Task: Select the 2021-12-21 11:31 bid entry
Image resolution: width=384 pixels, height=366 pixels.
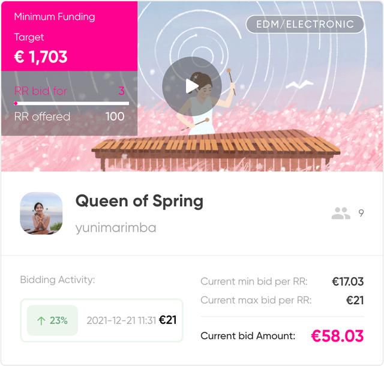Action: (x=101, y=320)
